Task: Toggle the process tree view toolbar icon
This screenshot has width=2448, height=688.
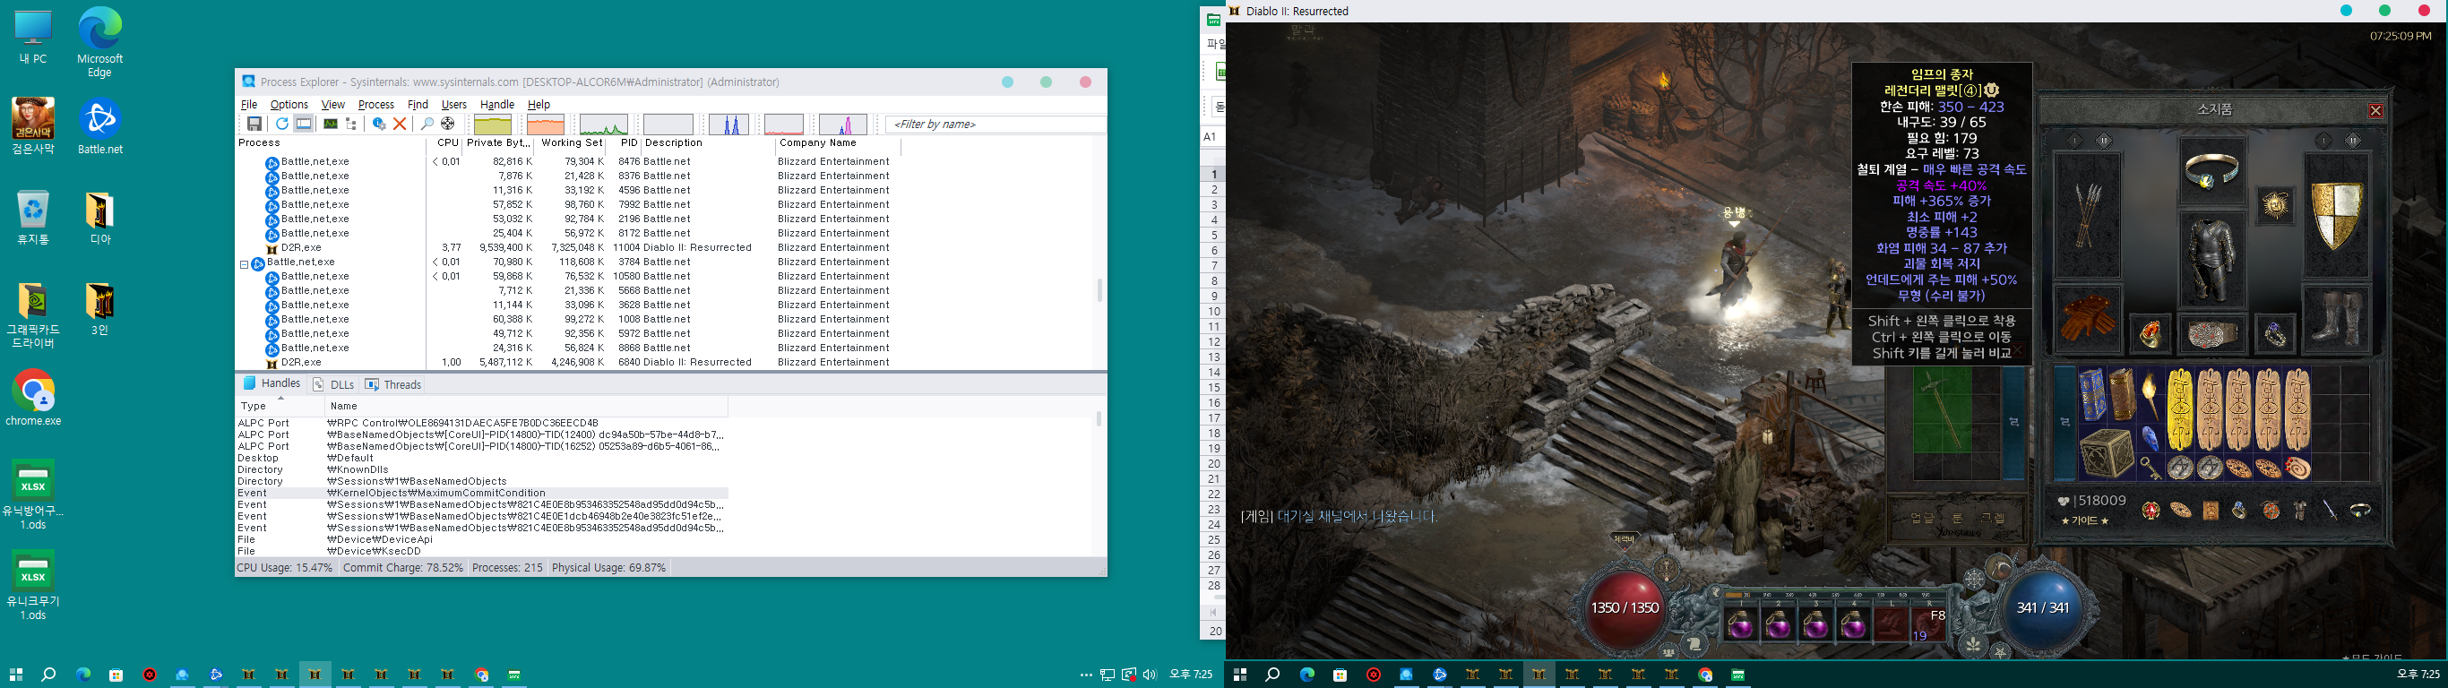Action: tap(351, 125)
